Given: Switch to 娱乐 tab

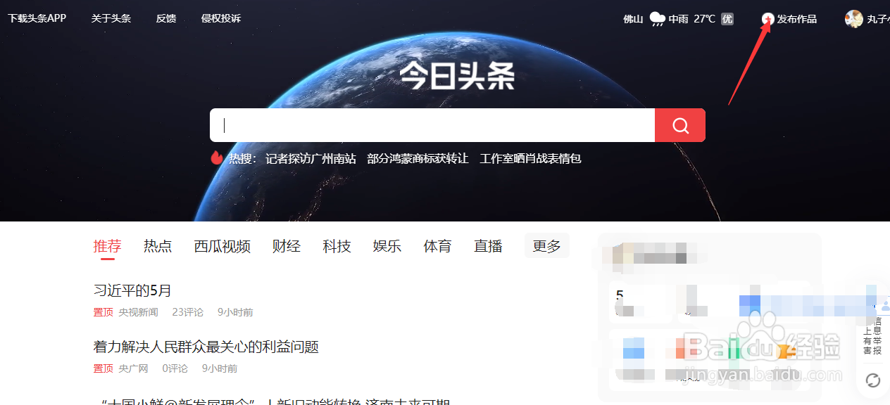Looking at the screenshot, I should click(x=387, y=246).
